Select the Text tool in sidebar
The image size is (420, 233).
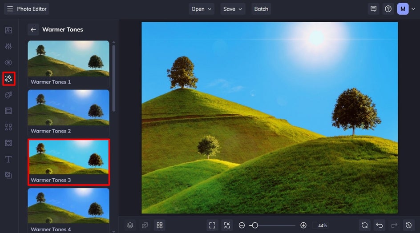pyautogui.click(x=8, y=159)
